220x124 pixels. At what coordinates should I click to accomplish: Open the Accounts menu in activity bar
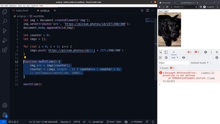[4, 105]
